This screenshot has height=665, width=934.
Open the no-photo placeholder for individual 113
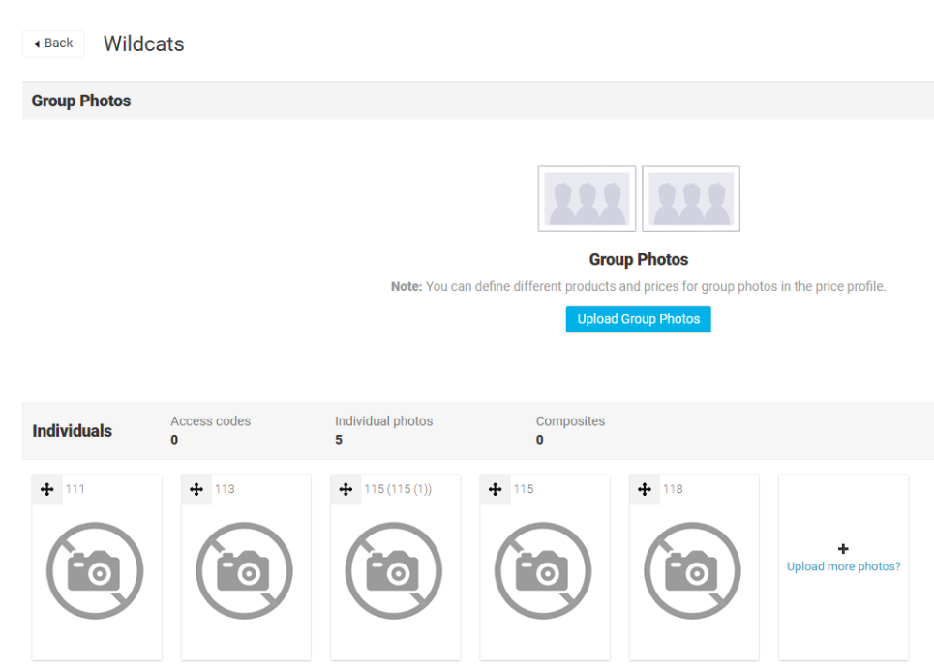(244, 571)
